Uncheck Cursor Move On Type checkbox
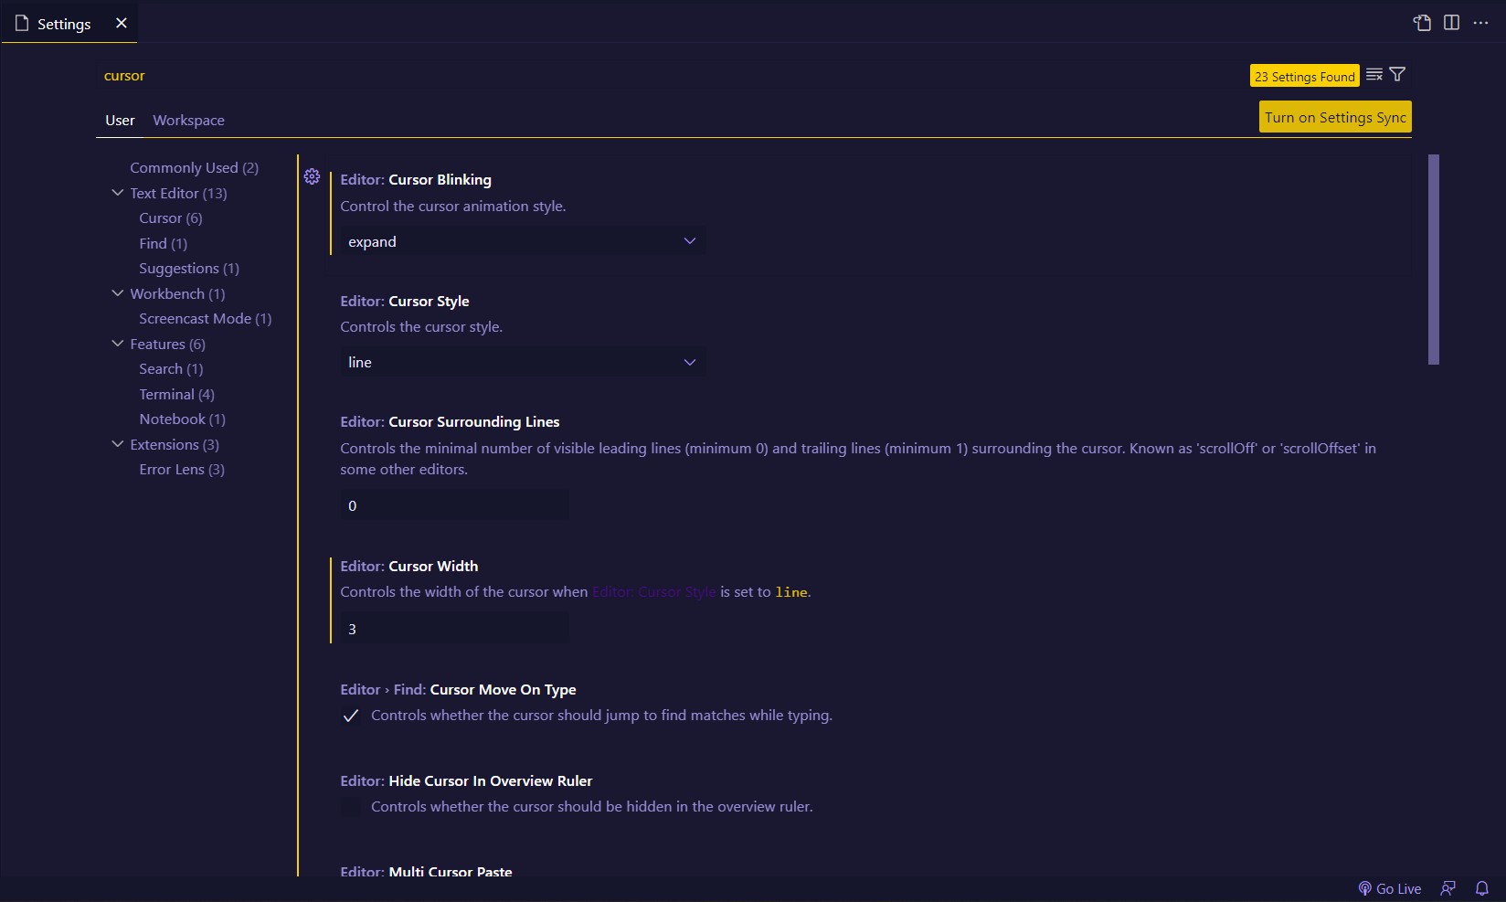Image resolution: width=1506 pixels, height=902 pixels. (x=350, y=716)
